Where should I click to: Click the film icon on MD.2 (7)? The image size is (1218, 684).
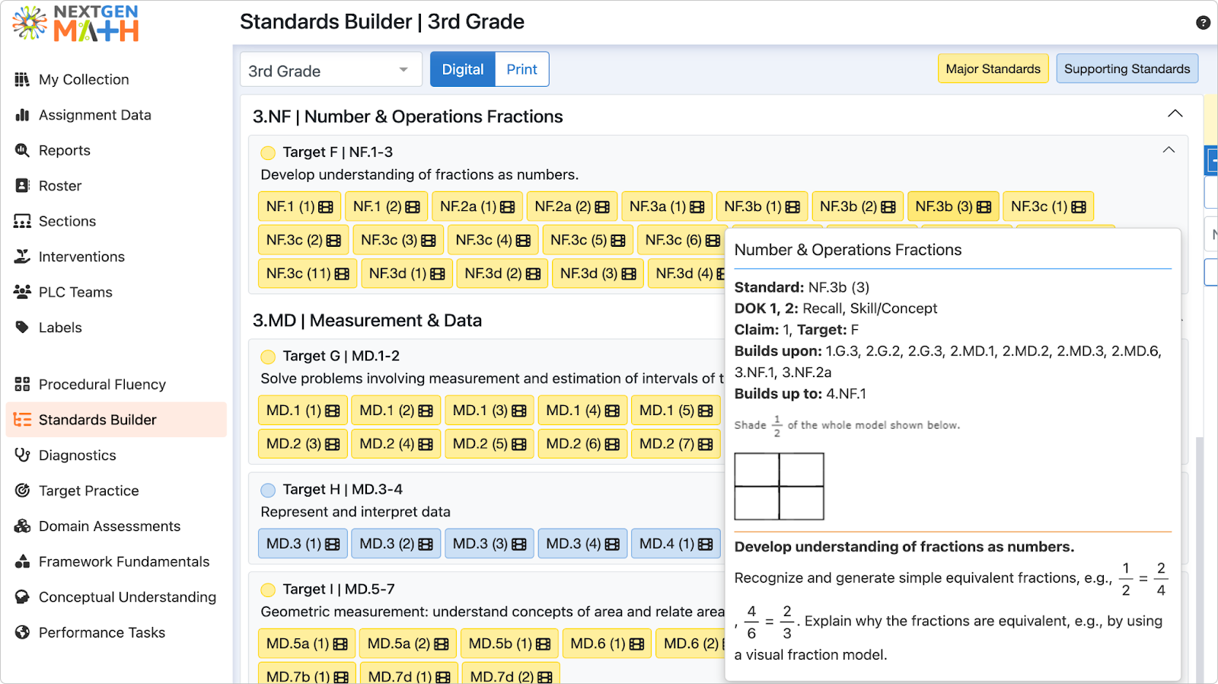click(x=706, y=445)
